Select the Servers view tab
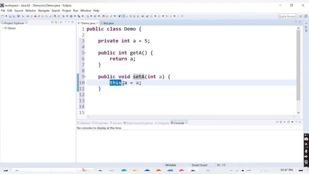Viewport: 309px width, 174px height. click(x=116, y=123)
